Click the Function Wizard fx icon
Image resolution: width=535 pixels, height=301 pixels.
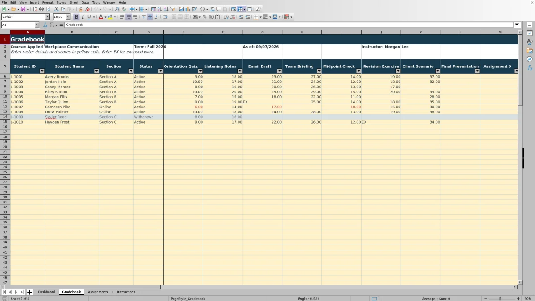pyautogui.click(x=45, y=25)
